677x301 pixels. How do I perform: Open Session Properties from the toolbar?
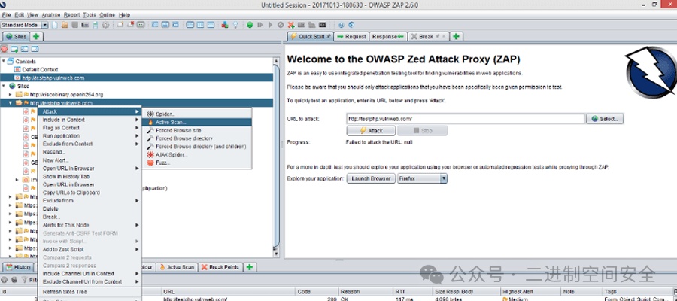[95, 25]
